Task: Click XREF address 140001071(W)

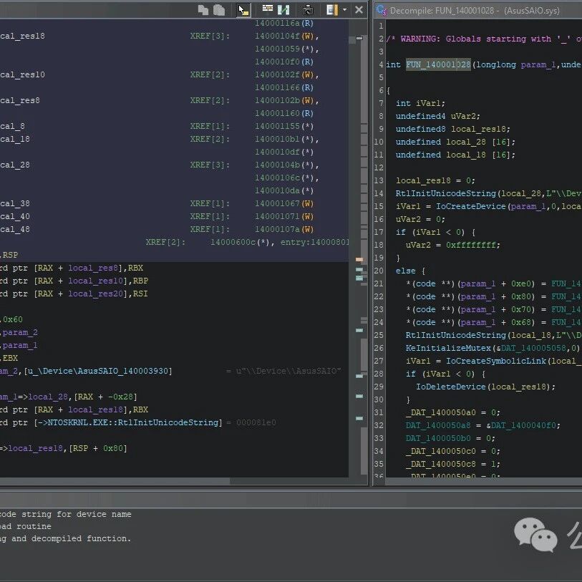Action: pos(284,216)
